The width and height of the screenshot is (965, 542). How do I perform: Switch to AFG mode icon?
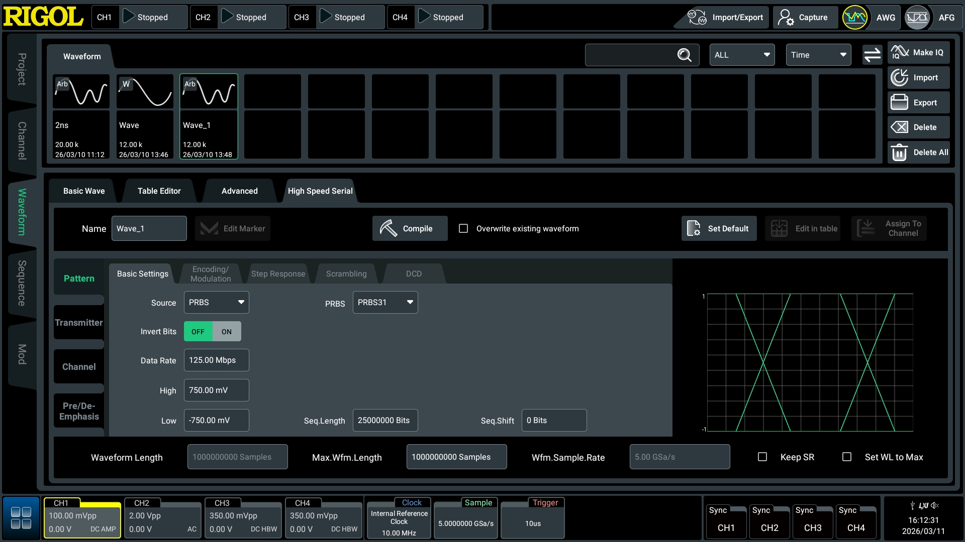tap(917, 18)
